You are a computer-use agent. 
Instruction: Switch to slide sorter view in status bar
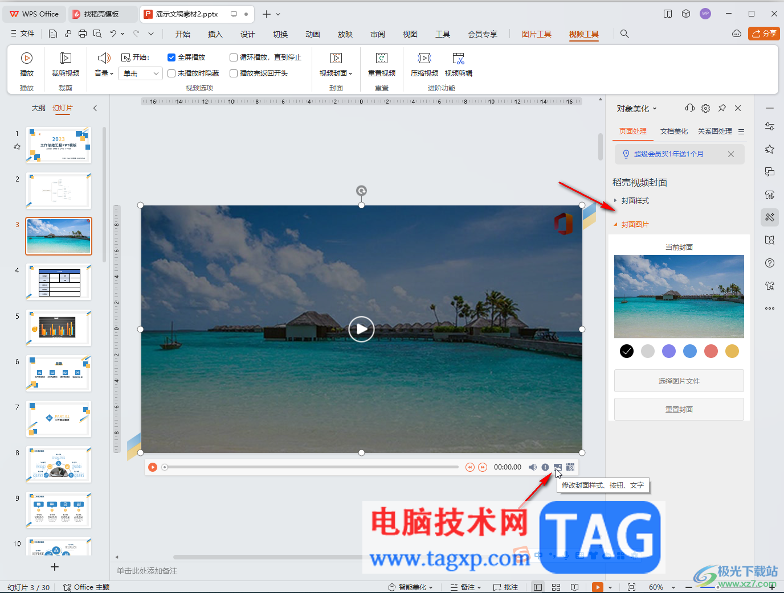(x=556, y=587)
